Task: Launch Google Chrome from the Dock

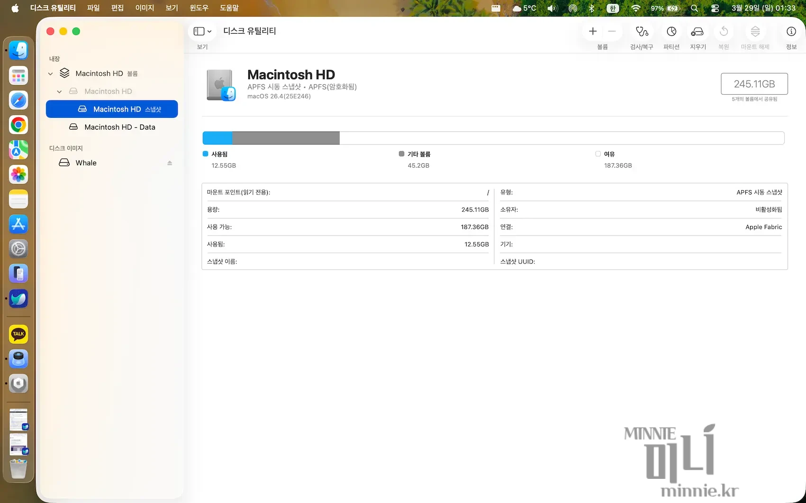Action: click(x=18, y=125)
